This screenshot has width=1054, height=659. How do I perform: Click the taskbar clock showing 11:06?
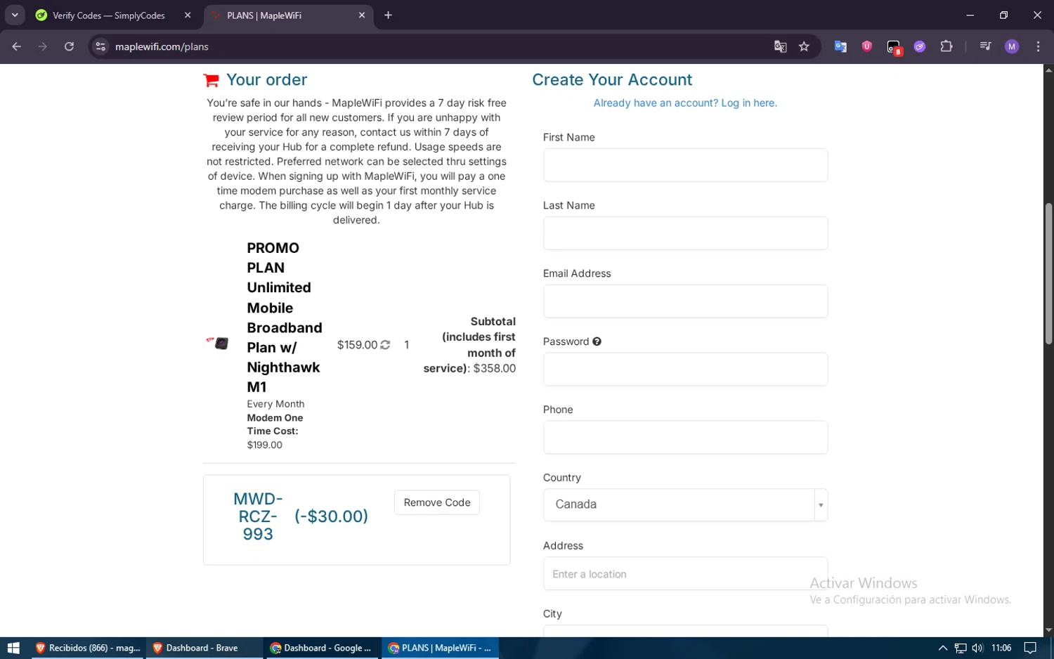(1001, 648)
